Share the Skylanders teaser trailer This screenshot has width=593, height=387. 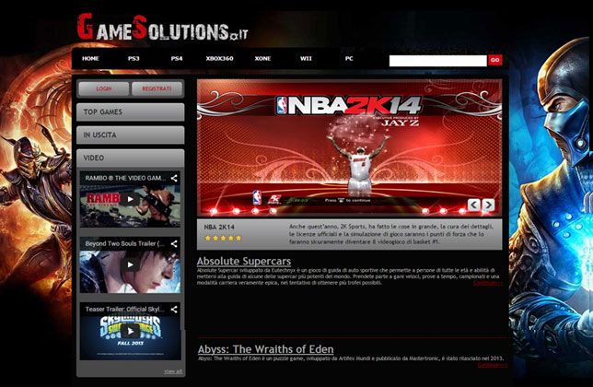point(174,310)
